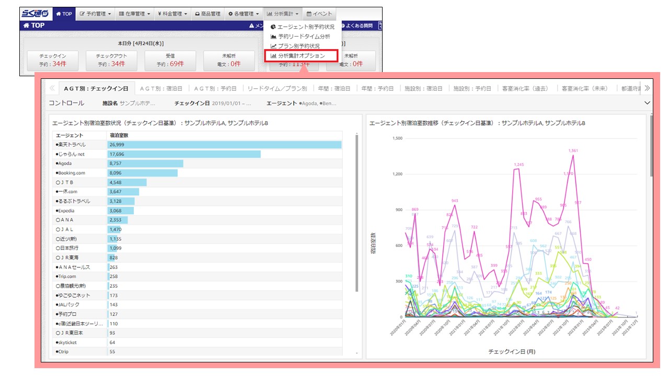Select the 楽天トラベル row
This screenshot has height=376, width=669.
pyautogui.click(x=198, y=145)
